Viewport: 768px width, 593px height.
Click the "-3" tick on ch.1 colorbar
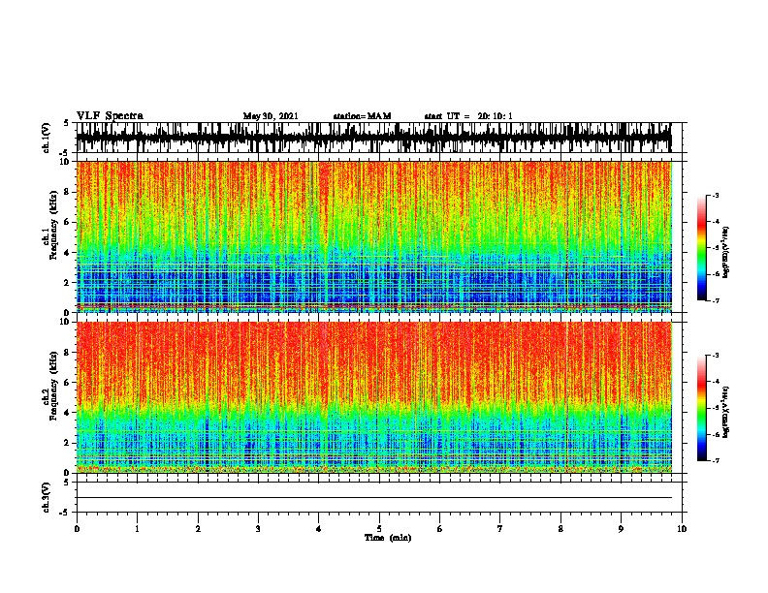click(x=716, y=195)
